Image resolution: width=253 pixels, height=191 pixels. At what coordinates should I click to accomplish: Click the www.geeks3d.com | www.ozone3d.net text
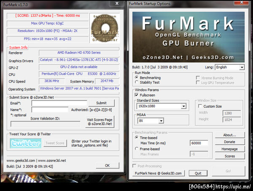pyautogui.click(x=36, y=161)
